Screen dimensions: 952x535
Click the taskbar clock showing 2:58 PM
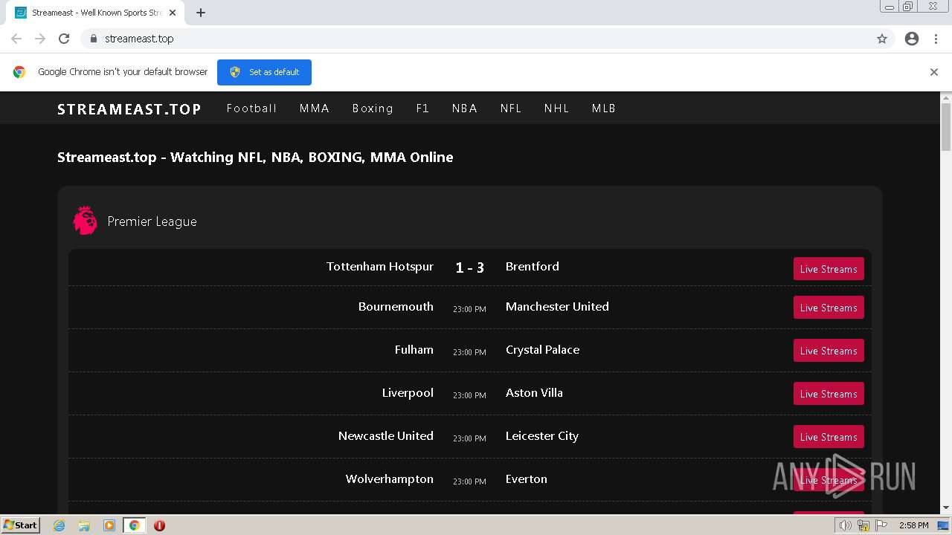point(913,525)
